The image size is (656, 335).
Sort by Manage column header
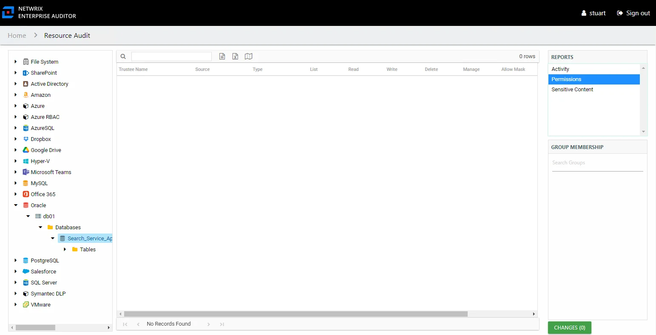(471, 69)
